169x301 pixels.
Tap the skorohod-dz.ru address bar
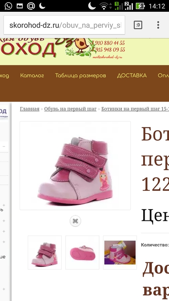pos(64,25)
